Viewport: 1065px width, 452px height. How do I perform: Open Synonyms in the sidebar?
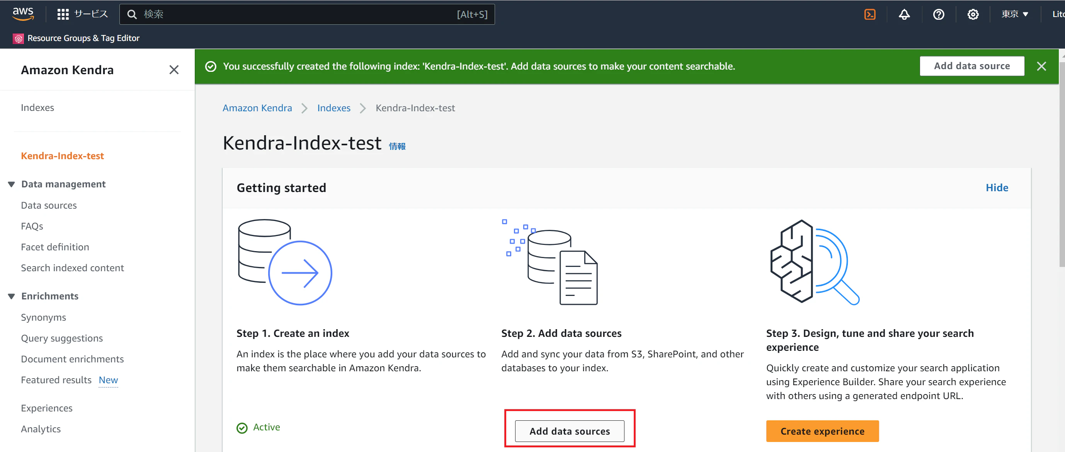click(x=43, y=317)
